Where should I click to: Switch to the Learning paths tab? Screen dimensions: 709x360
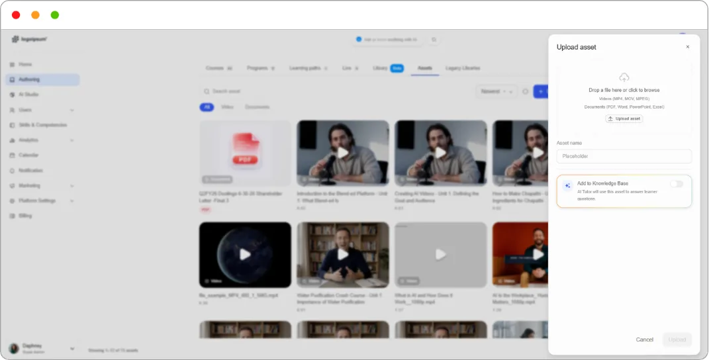point(309,68)
